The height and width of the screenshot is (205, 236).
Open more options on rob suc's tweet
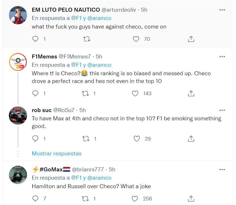point(222,110)
